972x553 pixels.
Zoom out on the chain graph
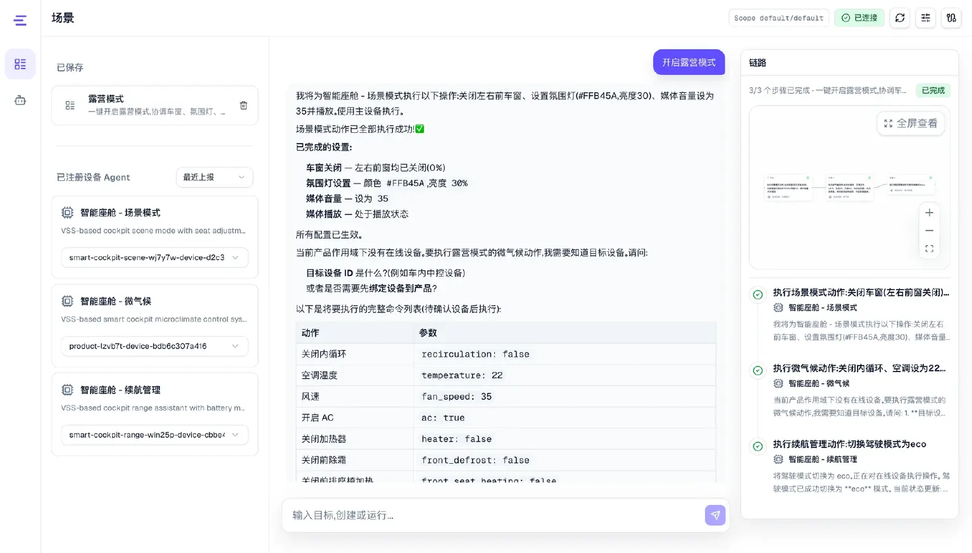point(929,231)
